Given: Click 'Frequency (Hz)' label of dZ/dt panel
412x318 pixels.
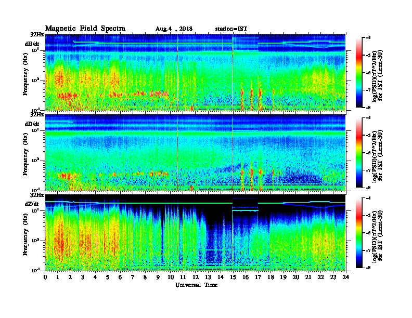Looking at the screenshot, I should (25, 234).
